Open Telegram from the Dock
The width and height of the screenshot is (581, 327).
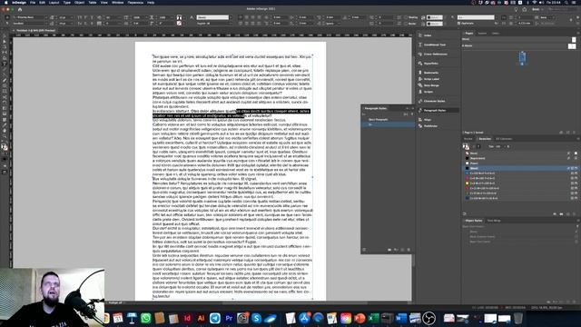[x=215, y=318]
